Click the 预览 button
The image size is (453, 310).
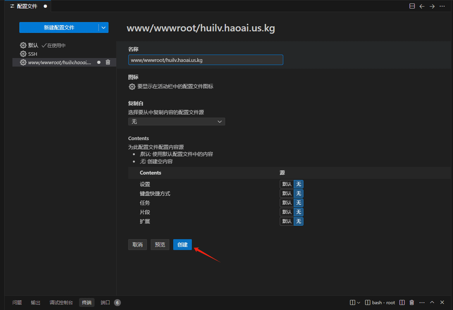pos(160,245)
